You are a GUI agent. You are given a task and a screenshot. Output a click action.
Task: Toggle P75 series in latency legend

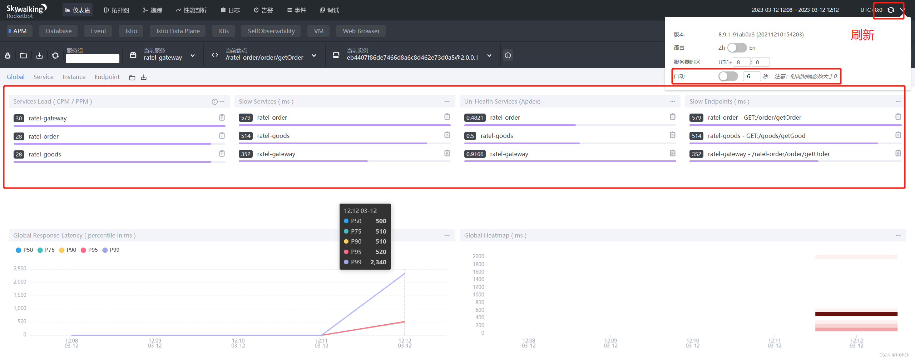tap(46, 250)
